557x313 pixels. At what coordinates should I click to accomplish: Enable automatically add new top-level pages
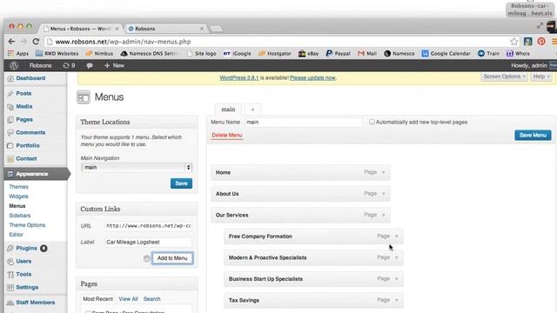372,122
